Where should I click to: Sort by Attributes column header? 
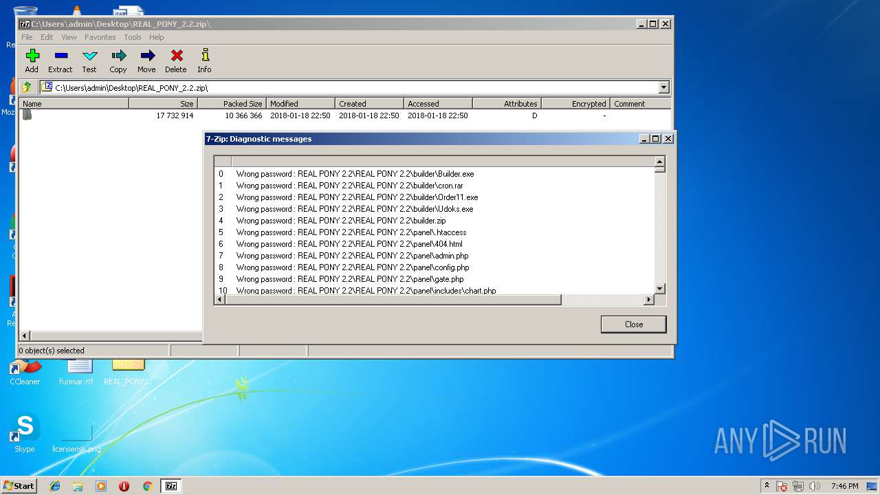(x=507, y=104)
